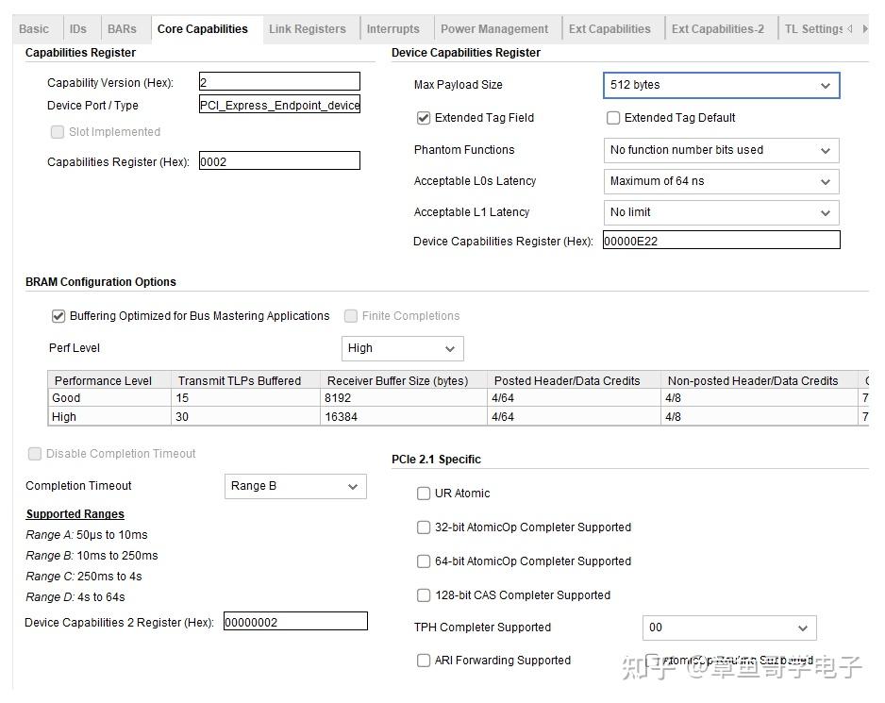Enable ARI Forwarding Supported
The image size is (885, 703).
pyautogui.click(x=424, y=661)
